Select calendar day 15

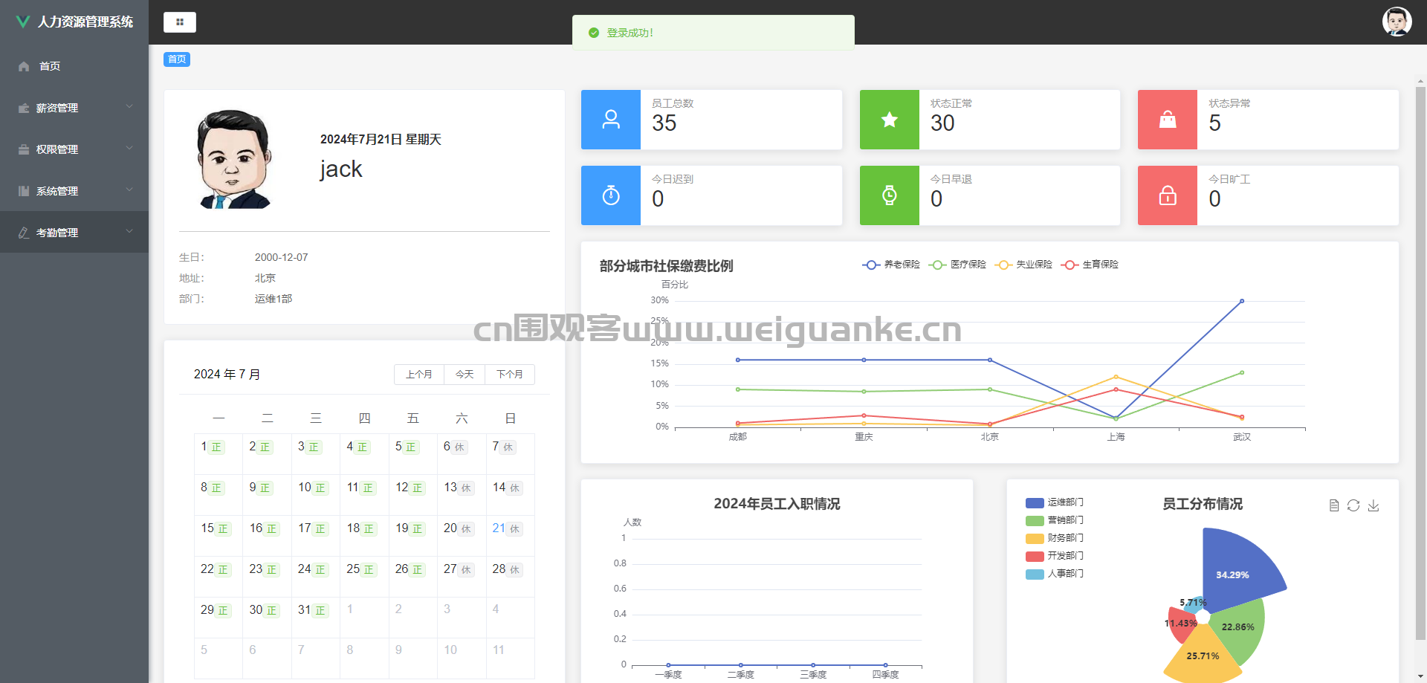tap(219, 536)
